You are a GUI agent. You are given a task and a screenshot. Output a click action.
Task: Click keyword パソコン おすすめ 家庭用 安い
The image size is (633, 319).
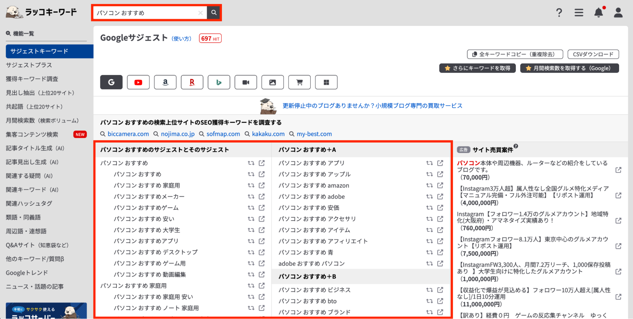pyautogui.click(x=153, y=297)
